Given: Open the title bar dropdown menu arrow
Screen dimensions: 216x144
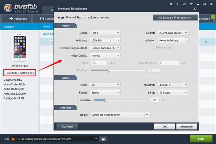Looking at the screenshot, I should 191,4.
